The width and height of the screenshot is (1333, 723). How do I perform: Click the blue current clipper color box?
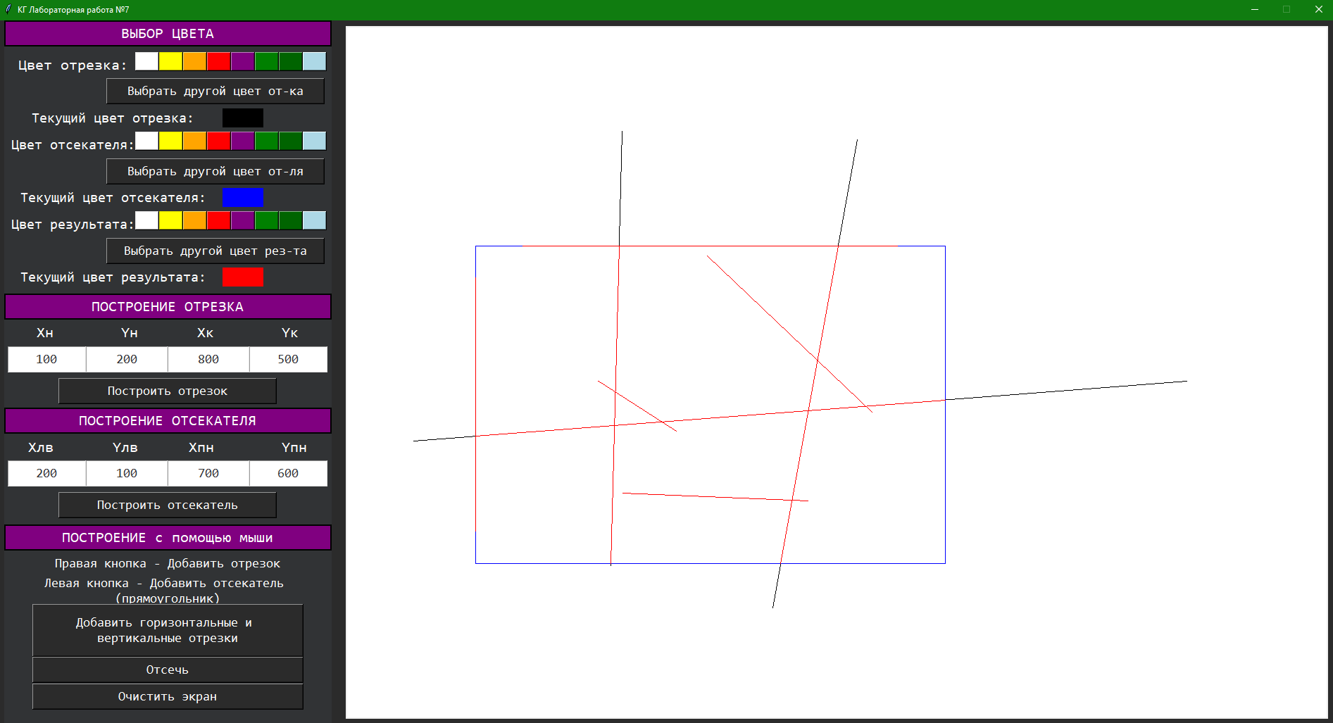(x=243, y=197)
